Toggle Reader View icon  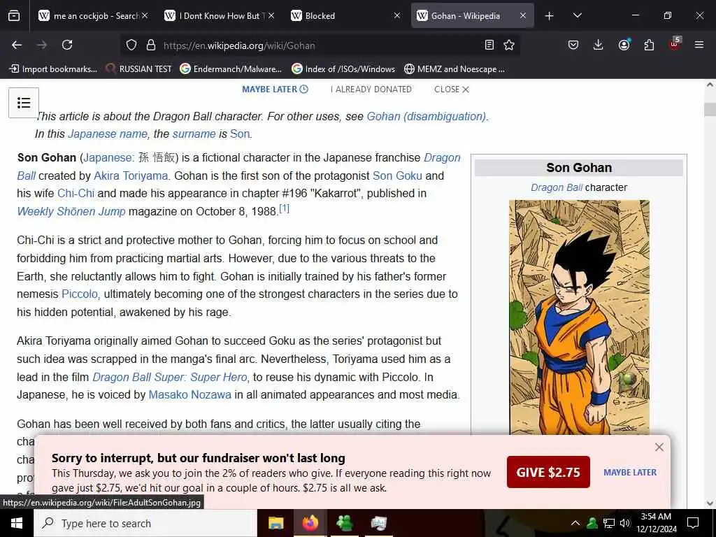pyautogui.click(x=489, y=45)
